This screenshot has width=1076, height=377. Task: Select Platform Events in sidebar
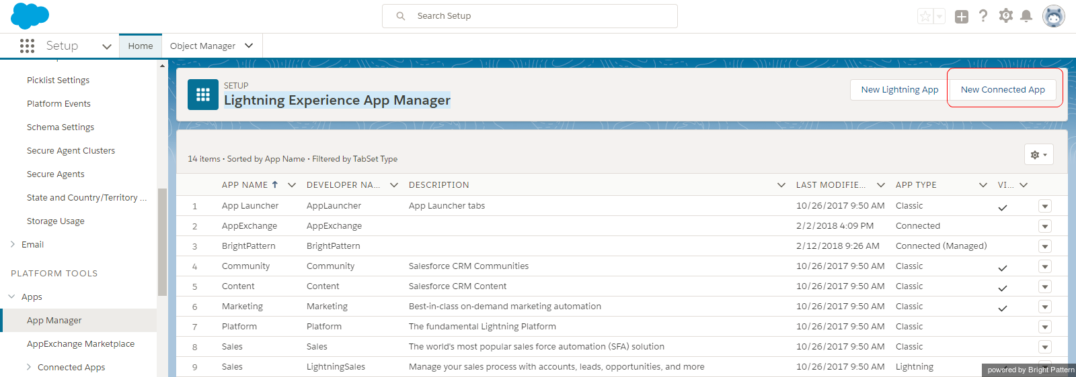(59, 103)
